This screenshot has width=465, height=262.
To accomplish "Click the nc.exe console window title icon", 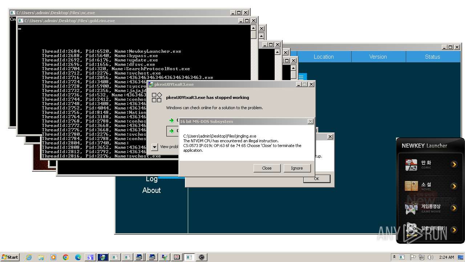I will pyautogui.click(x=13, y=13).
